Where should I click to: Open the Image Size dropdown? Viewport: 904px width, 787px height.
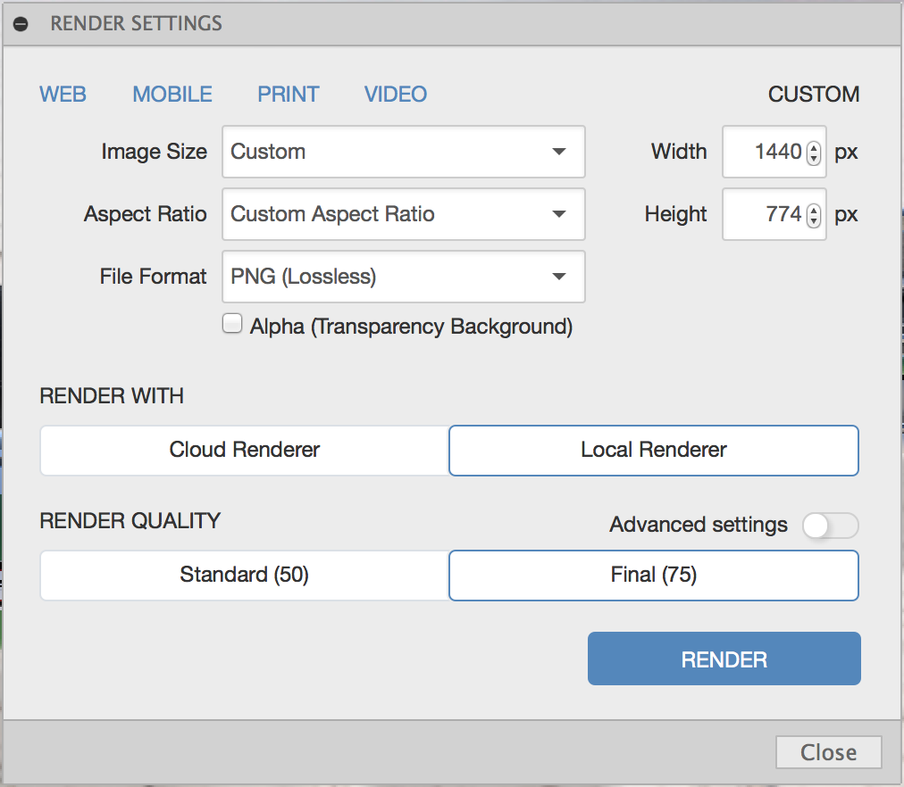(403, 152)
